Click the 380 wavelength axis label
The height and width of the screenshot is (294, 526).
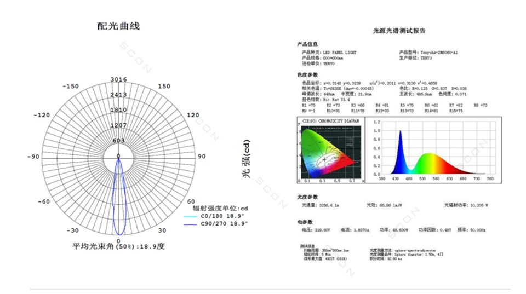[382, 178]
